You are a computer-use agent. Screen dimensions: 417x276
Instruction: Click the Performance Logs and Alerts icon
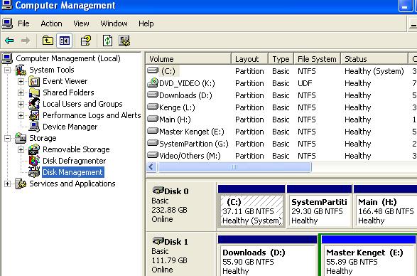pyautogui.click(x=34, y=115)
